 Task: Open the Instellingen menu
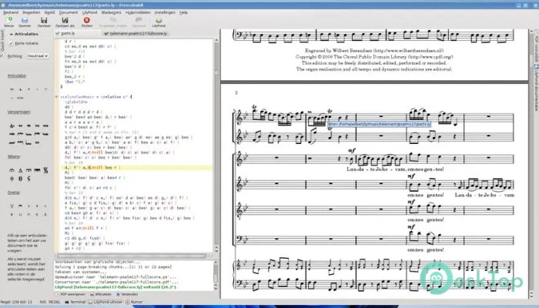165,12
